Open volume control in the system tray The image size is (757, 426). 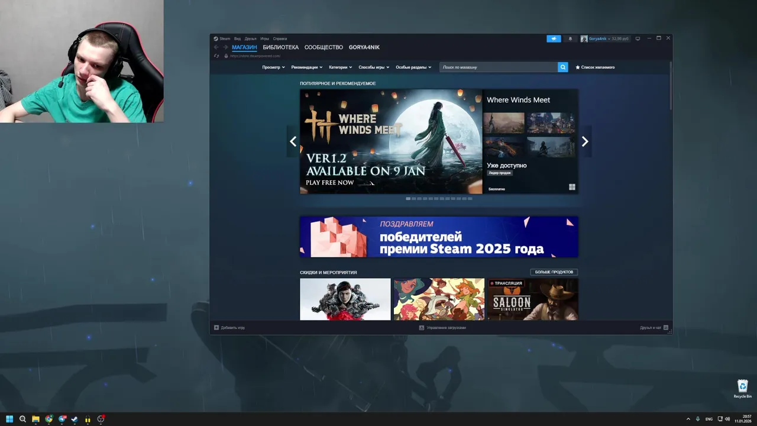pyautogui.click(x=727, y=419)
